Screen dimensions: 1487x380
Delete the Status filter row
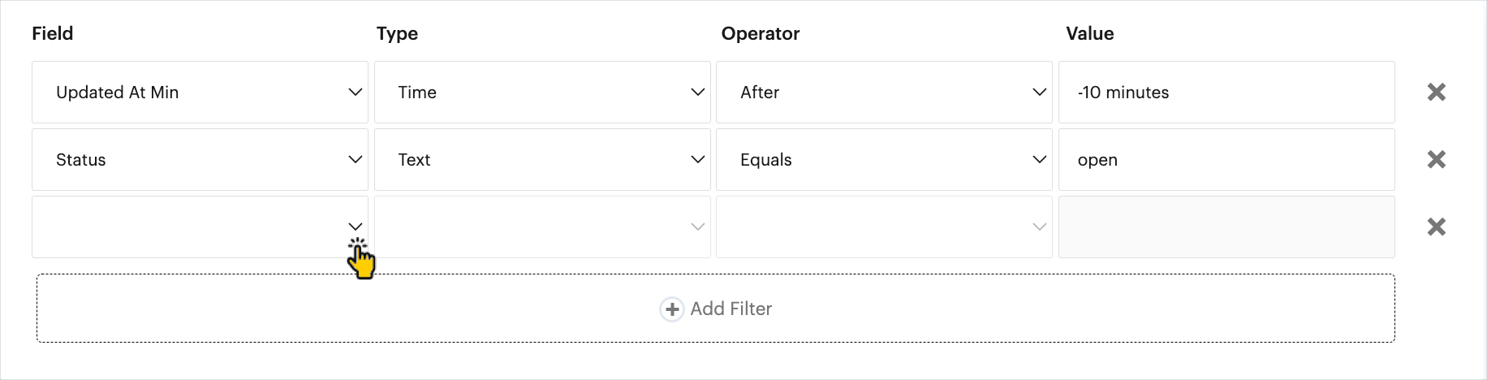pyautogui.click(x=1436, y=160)
